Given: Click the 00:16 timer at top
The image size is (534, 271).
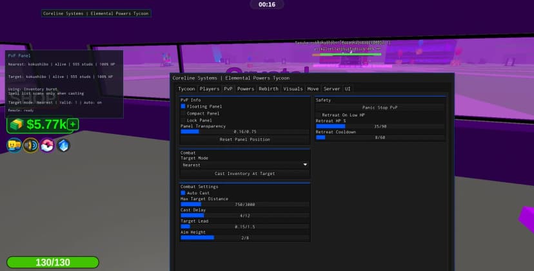Looking at the screenshot, I should [x=266, y=5].
